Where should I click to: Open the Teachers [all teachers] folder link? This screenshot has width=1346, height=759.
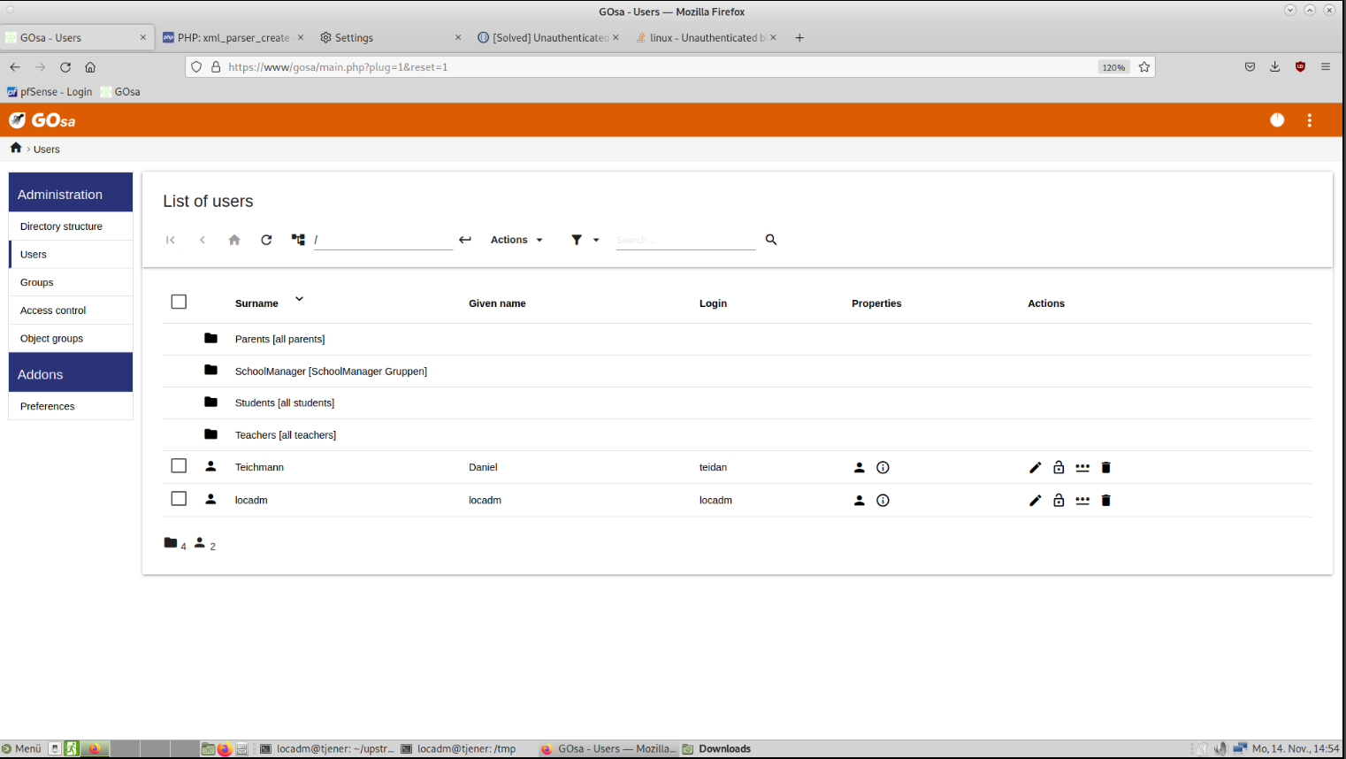coord(286,435)
